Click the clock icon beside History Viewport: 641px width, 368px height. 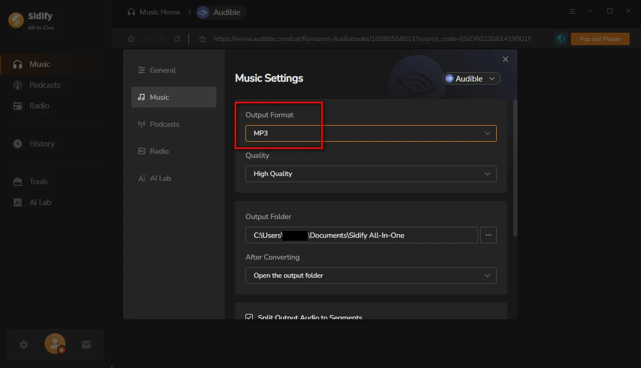click(x=18, y=144)
